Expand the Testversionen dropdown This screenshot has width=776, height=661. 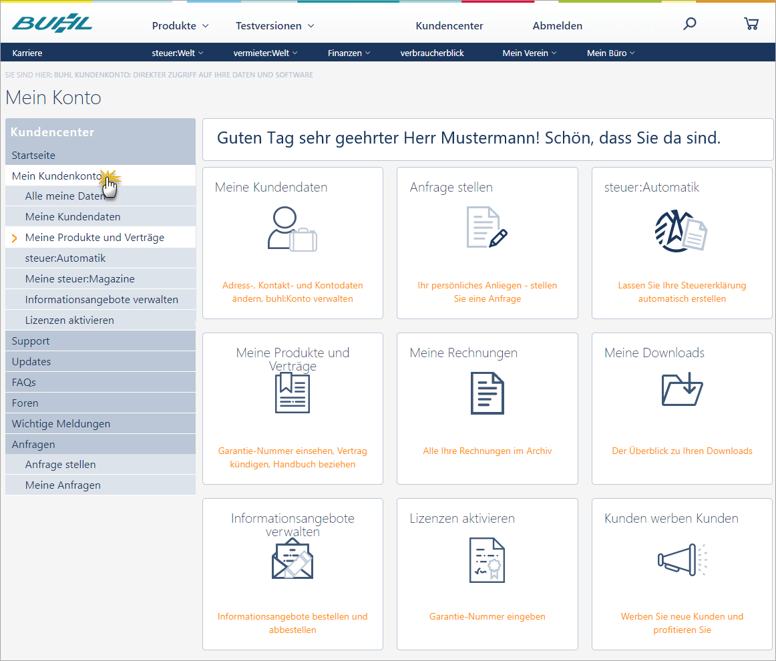(274, 26)
